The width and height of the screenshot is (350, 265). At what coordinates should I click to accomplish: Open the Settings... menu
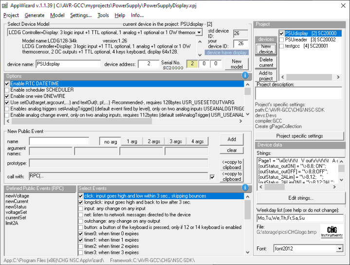coord(81,15)
